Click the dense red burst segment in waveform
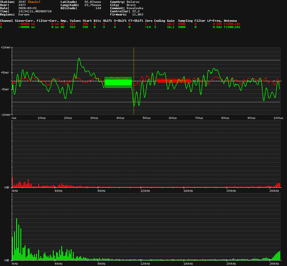Image resolution: width=287 pixels, height=266 pixels. coord(174,80)
